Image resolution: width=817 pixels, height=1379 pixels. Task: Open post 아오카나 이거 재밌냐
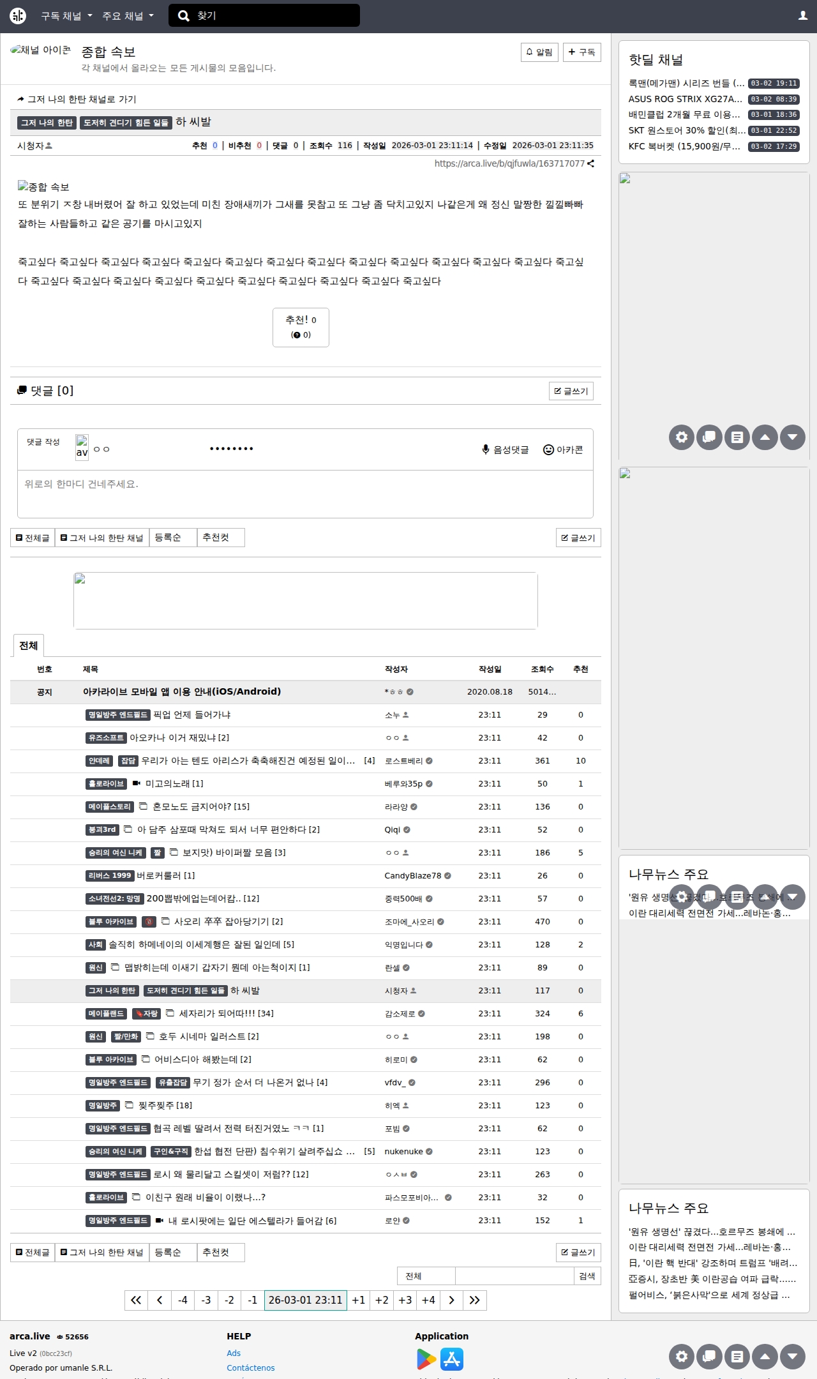tap(174, 737)
